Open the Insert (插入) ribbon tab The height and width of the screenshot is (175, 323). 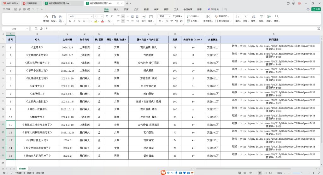(x=116, y=9)
